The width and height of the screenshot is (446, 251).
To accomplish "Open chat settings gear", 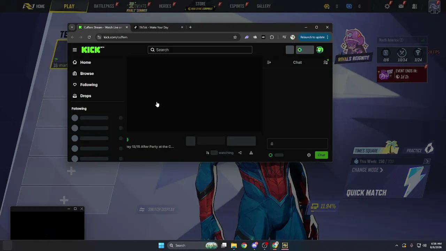I will [x=309, y=155].
